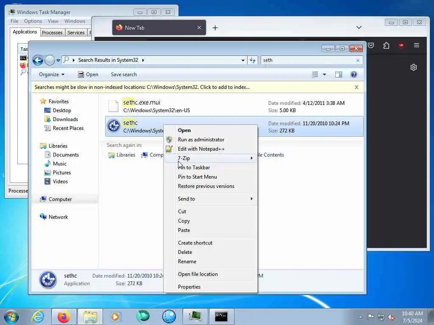Toggle the preview pane icon
This screenshot has width=434, height=325.
pyautogui.click(x=339, y=74)
